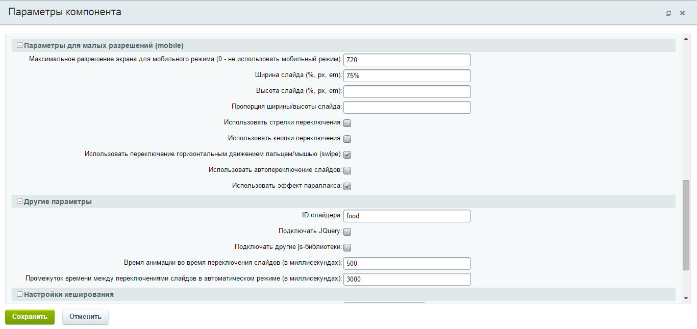Collapse the 'Настройки кеширования' section
The image size is (697, 329).
(x=20, y=294)
